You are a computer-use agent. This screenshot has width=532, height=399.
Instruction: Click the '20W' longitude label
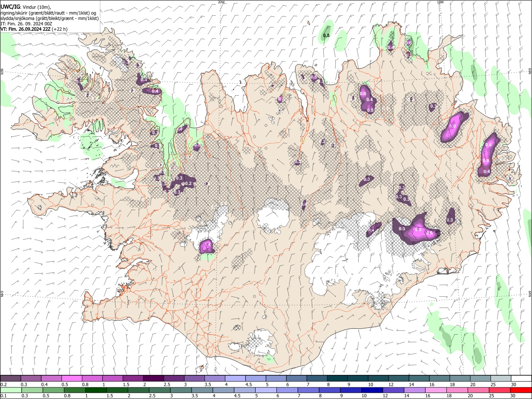[221, 2]
